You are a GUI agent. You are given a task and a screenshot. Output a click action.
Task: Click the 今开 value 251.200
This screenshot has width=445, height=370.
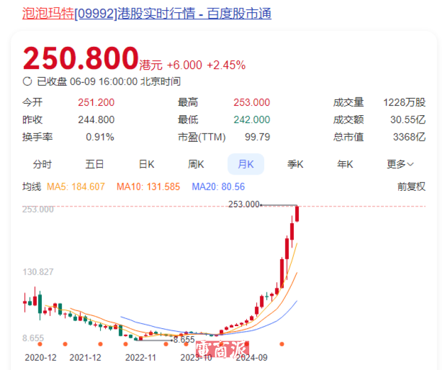96,102
